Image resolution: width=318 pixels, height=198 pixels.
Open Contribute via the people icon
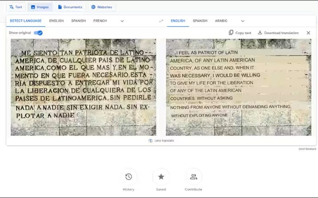pyautogui.click(x=193, y=177)
